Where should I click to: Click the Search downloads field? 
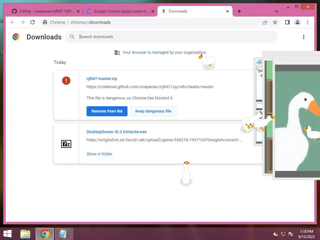click(x=172, y=37)
